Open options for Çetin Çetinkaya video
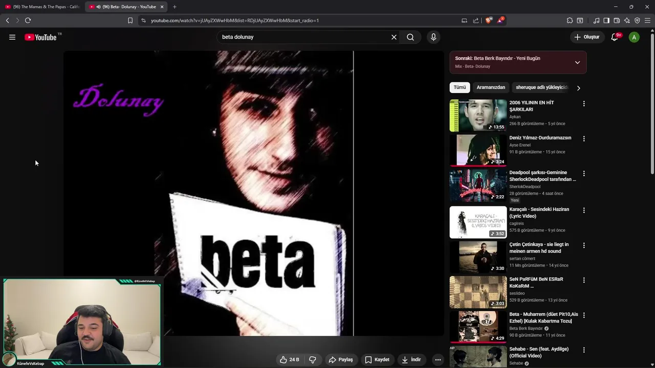 coord(584,245)
